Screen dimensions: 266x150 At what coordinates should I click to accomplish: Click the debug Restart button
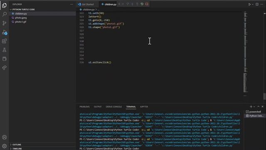142,4
